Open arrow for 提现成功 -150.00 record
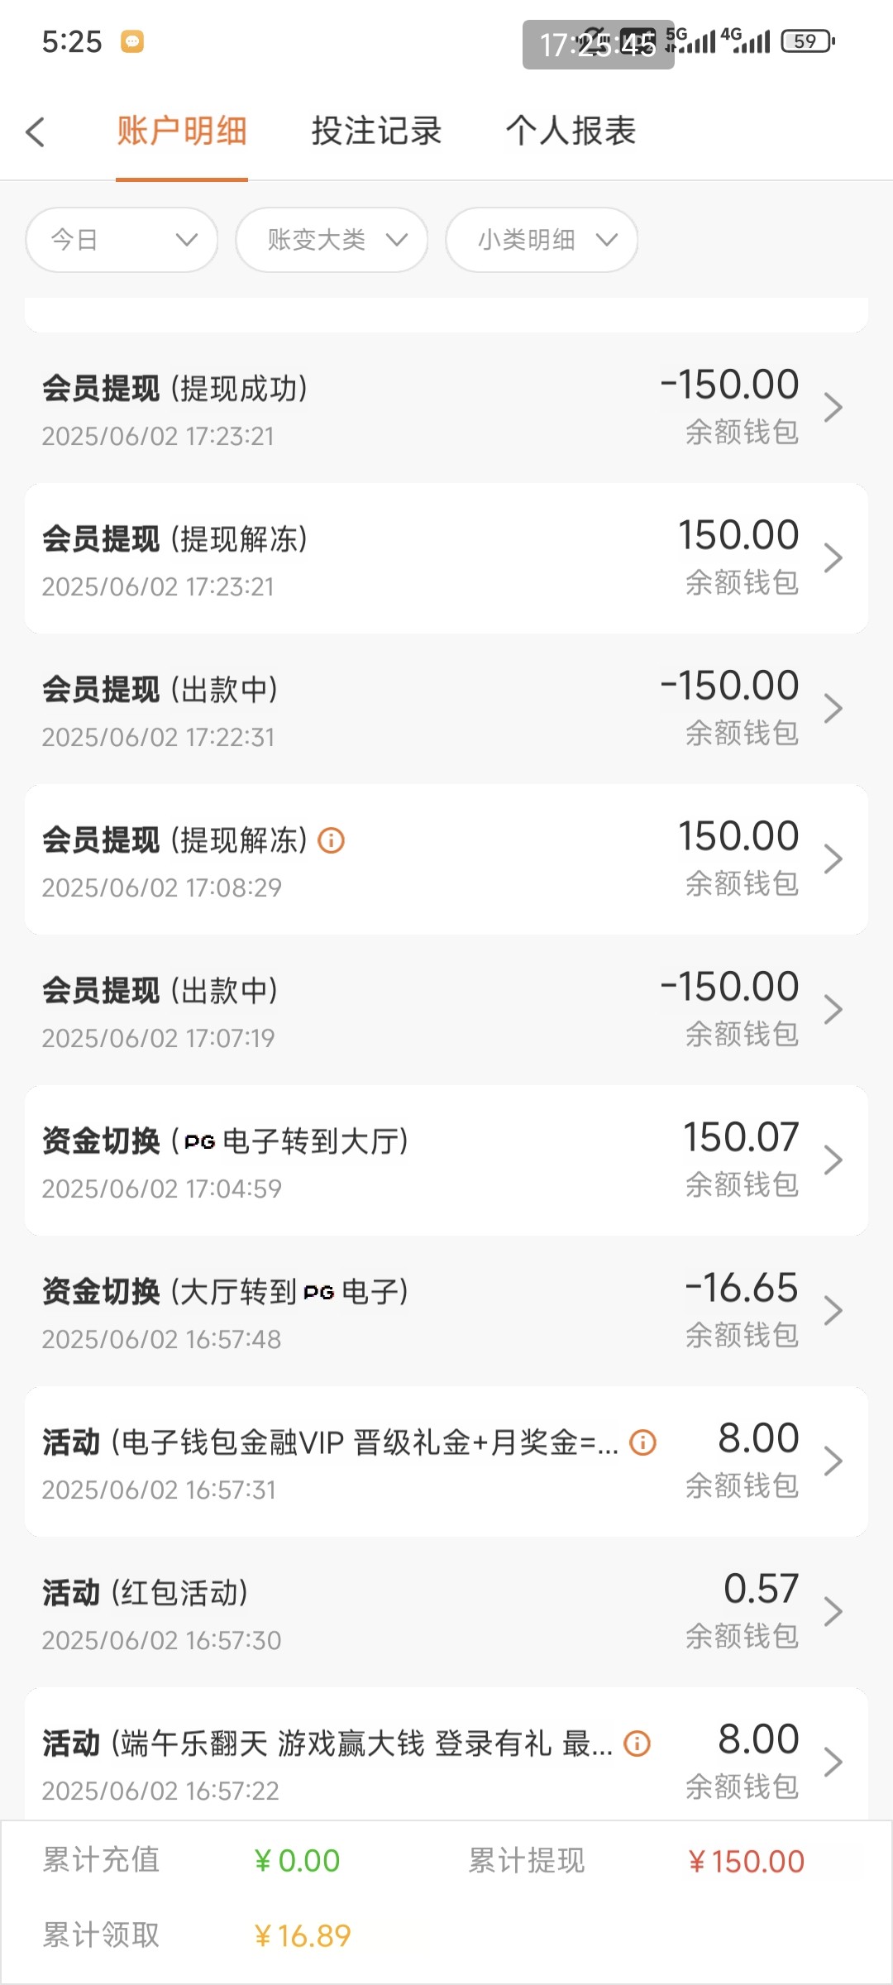The width and height of the screenshot is (893, 1985). click(833, 407)
